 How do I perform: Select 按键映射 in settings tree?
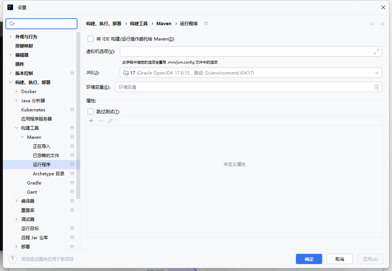tap(24, 46)
